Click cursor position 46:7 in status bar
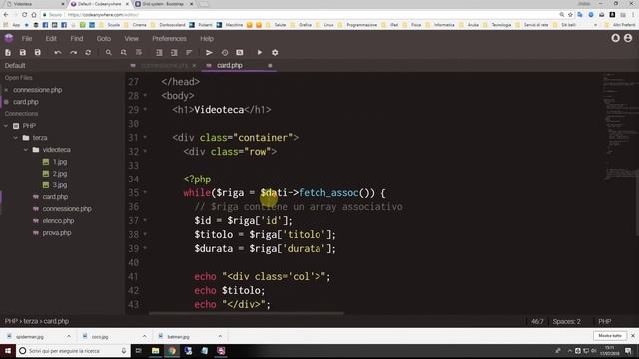Image resolution: width=639 pixels, height=359 pixels. (x=537, y=321)
